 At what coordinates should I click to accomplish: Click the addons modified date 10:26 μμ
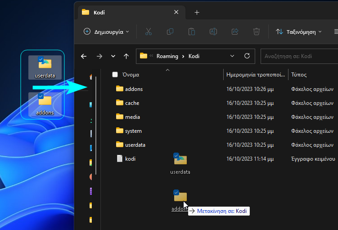[250, 89]
